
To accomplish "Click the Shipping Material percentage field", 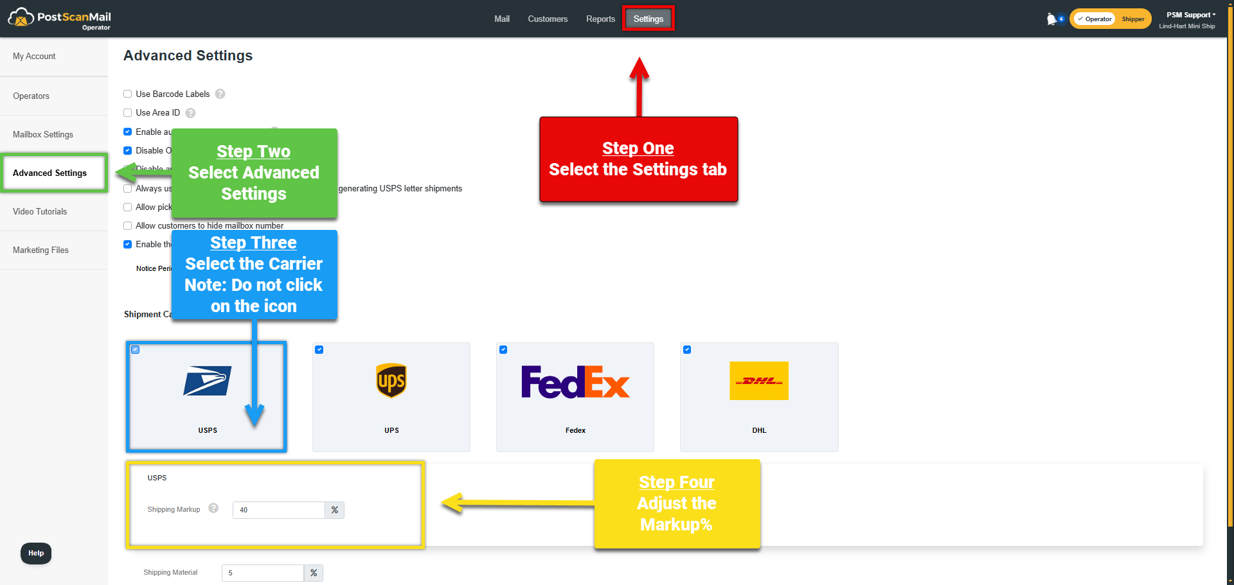I will pos(263,573).
